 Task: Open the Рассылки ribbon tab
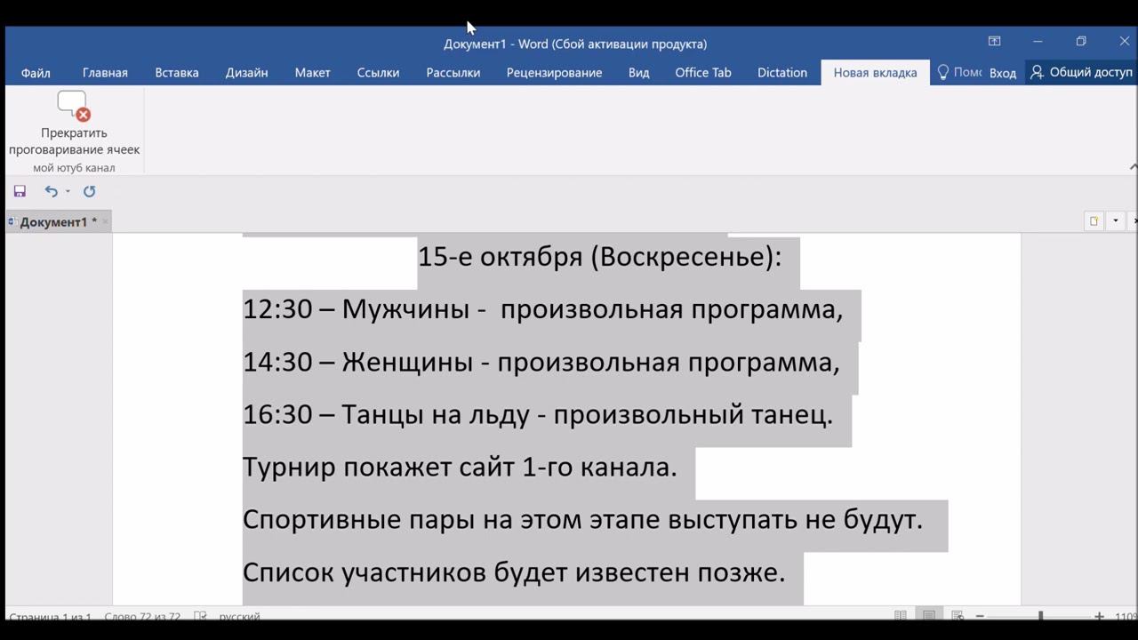453,73
